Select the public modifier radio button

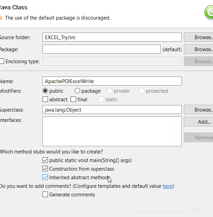[45, 91]
